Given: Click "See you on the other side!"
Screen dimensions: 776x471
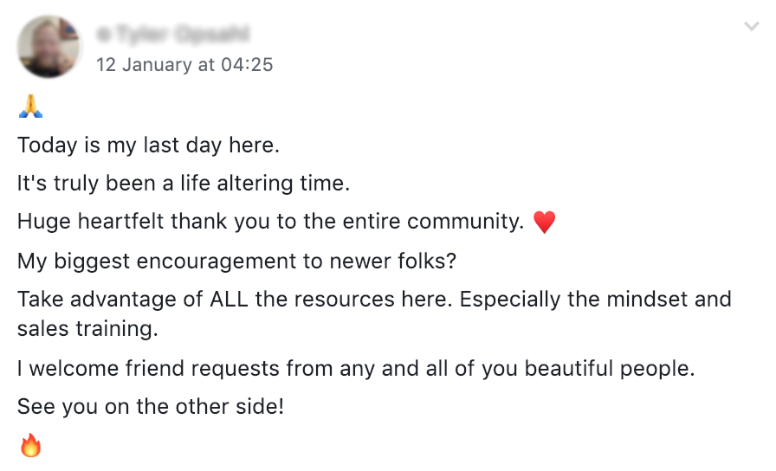Looking at the screenshot, I should pos(151,406).
